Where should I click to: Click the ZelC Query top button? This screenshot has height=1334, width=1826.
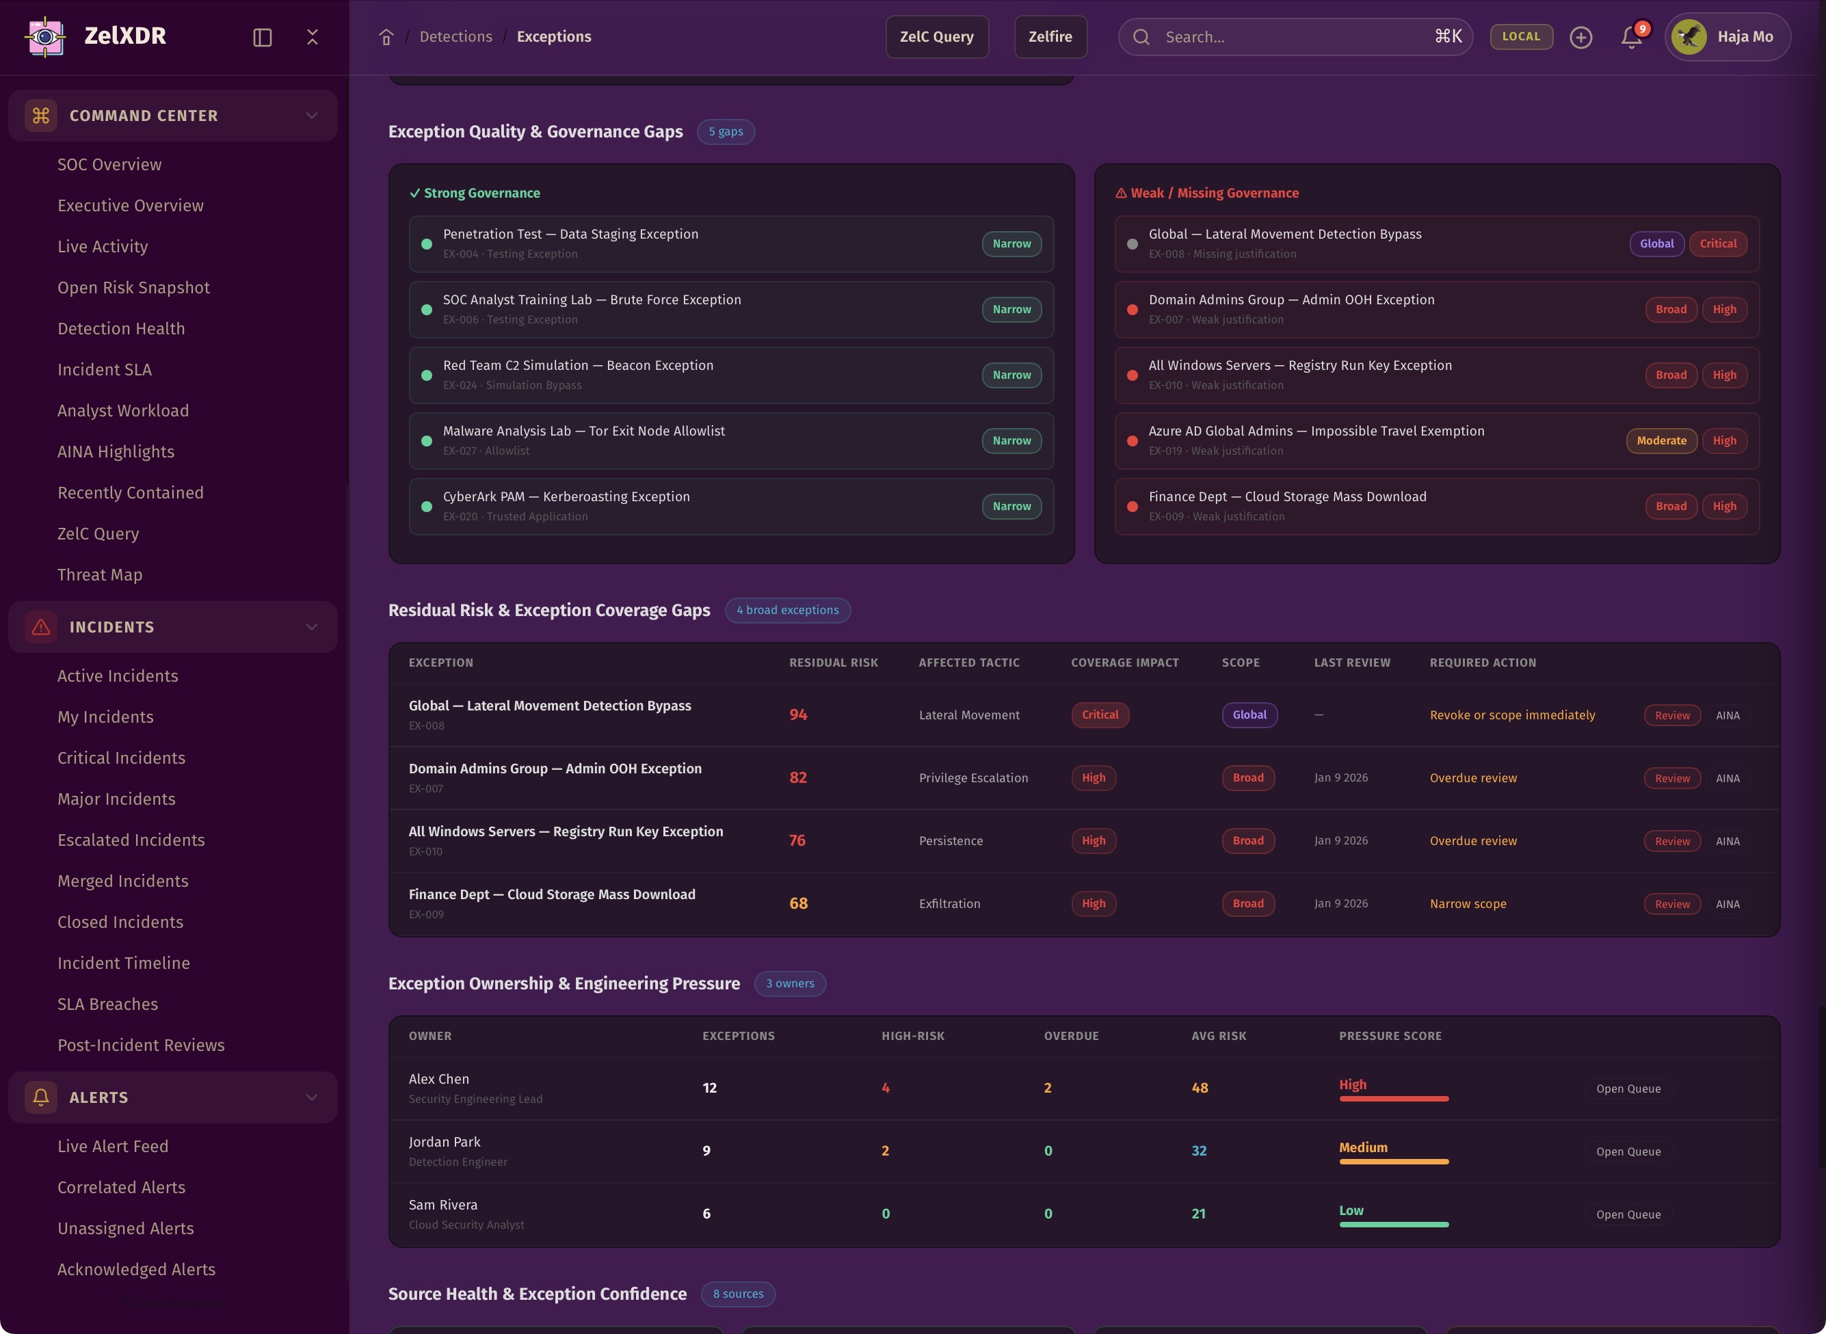tap(936, 37)
